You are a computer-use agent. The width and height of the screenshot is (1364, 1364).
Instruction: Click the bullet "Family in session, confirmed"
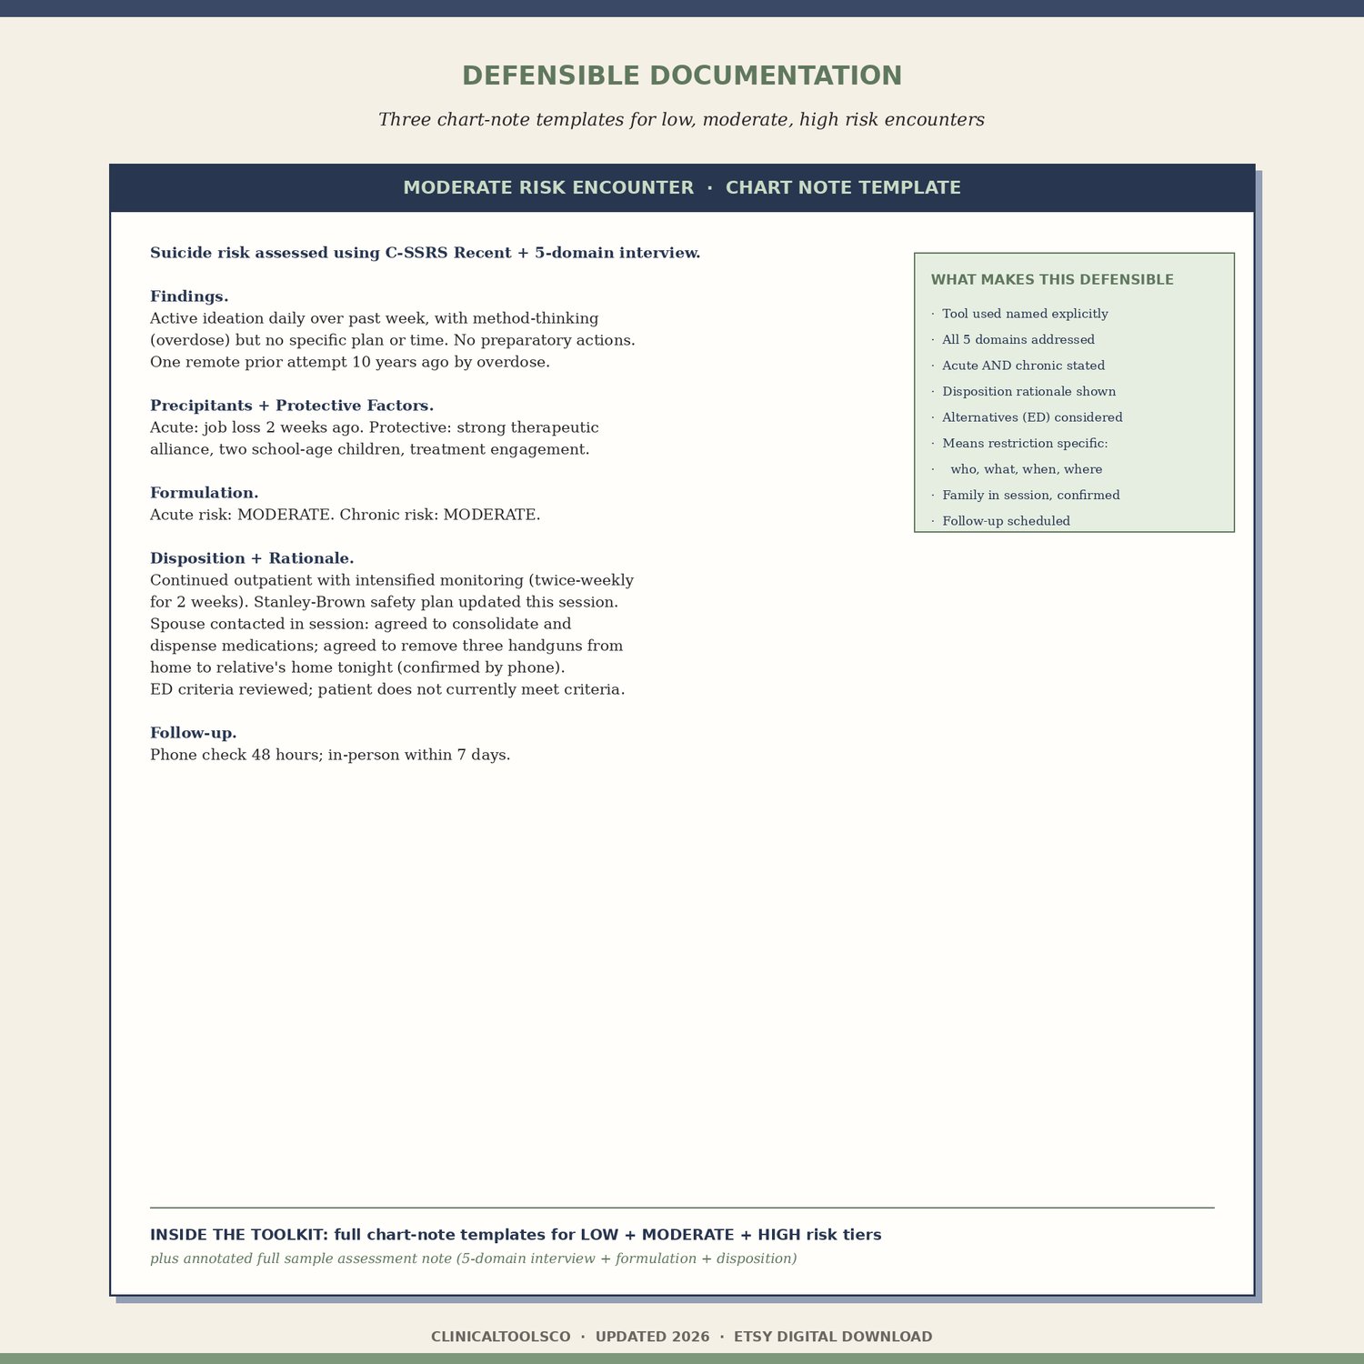point(1026,496)
